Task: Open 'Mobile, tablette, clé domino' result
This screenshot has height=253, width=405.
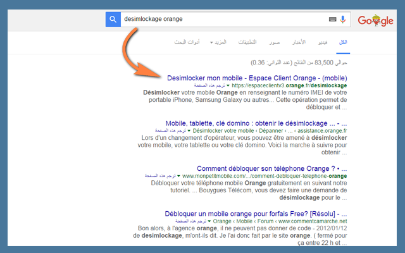Action: (x=257, y=123)
